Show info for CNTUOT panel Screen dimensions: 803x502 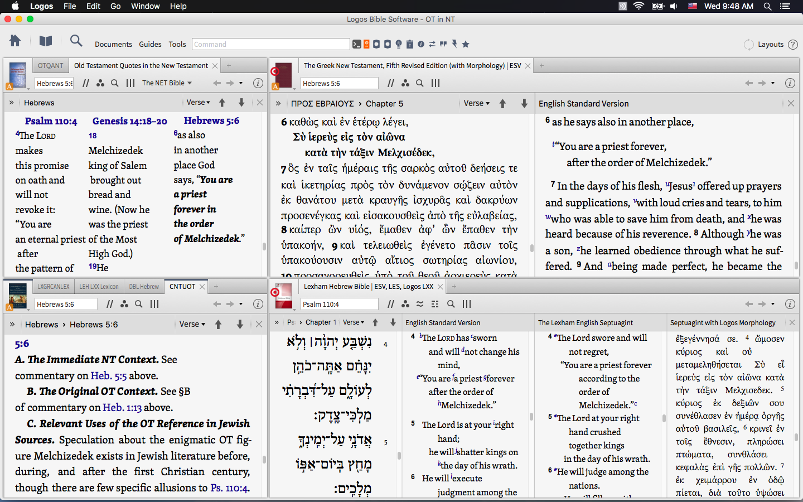(x=258, y=304)
